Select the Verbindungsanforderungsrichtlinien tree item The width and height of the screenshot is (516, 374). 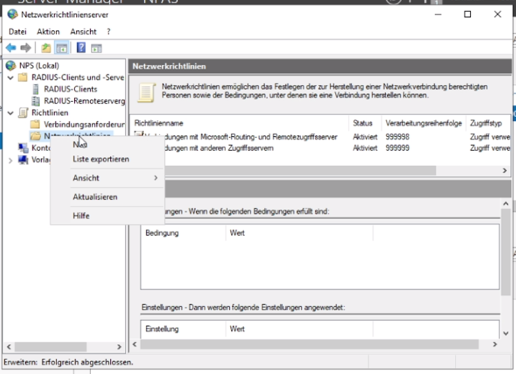click(x=84, y=124)
